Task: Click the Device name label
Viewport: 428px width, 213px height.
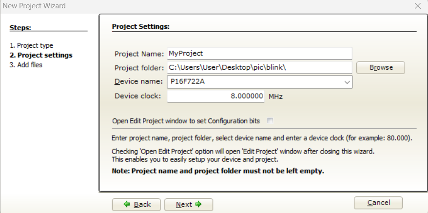Action: coord(138,81)
